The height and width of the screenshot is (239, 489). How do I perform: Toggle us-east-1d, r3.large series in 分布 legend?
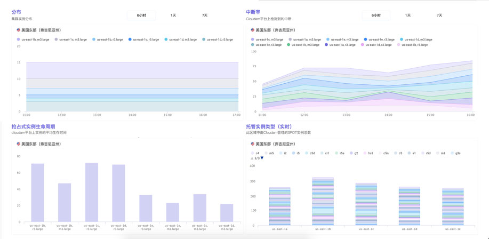(218, 39)
